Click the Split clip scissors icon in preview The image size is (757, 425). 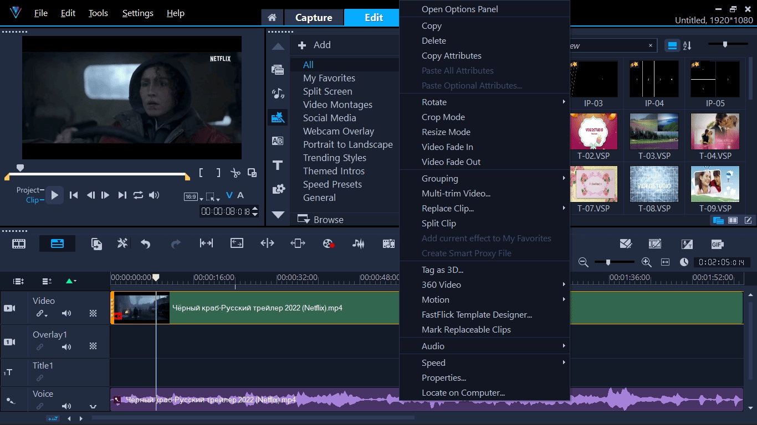tap(236, 173)
